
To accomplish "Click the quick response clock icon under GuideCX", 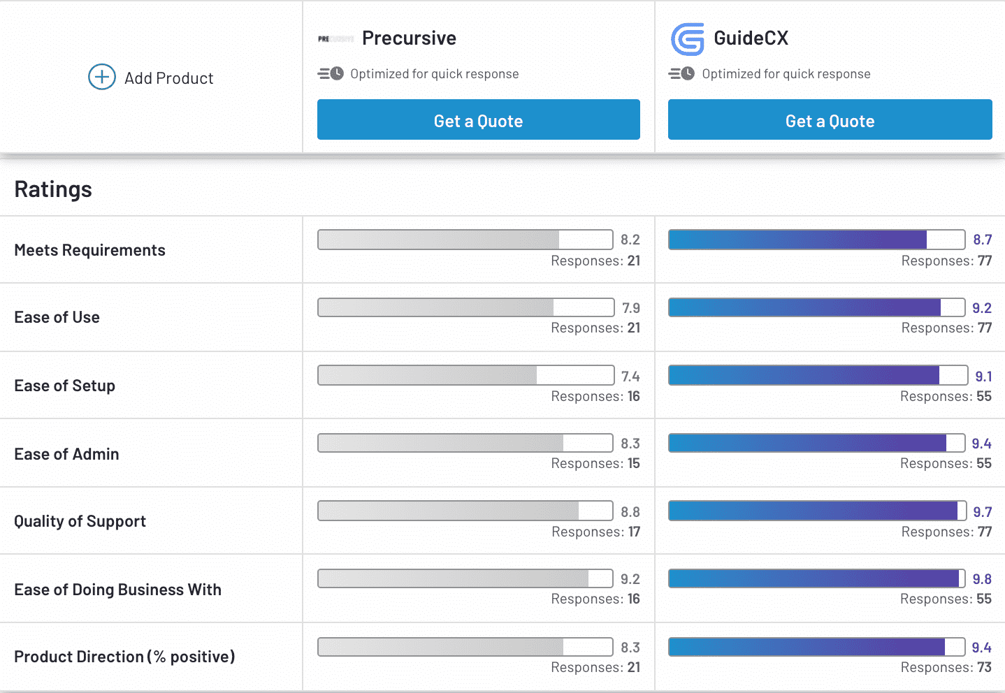I will (x=681, y=73).
